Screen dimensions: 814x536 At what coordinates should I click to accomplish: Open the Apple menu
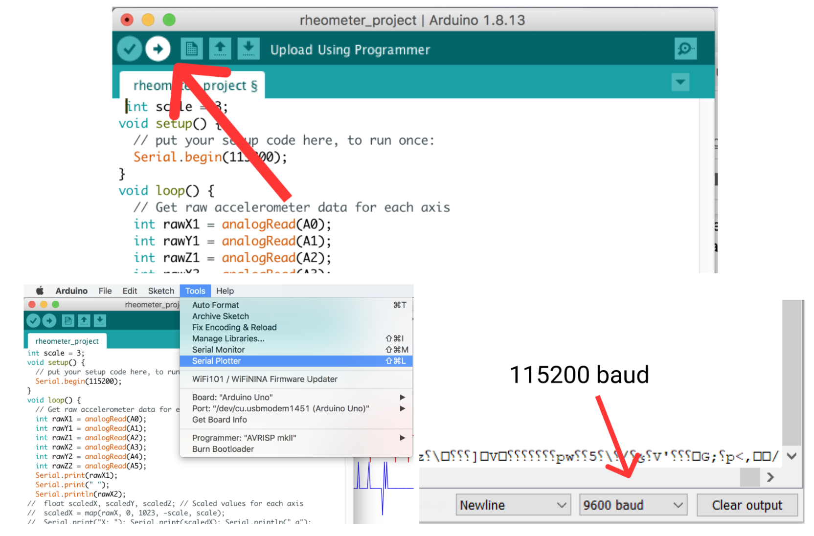(40, 291)
